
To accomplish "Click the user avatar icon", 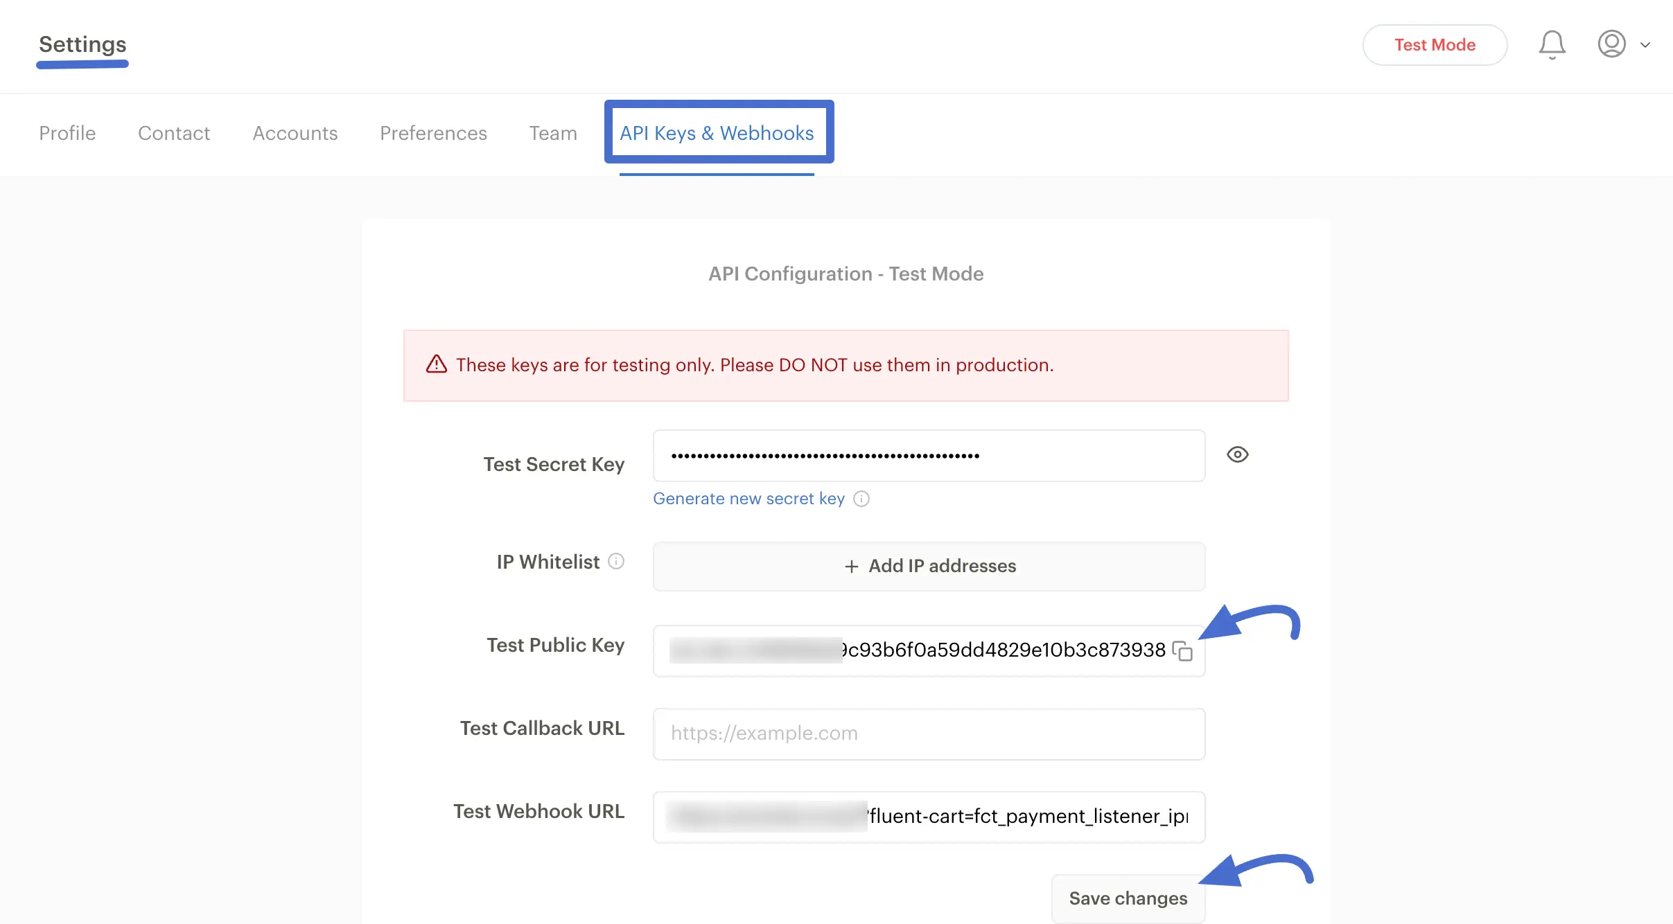I will coord(1611,44).
